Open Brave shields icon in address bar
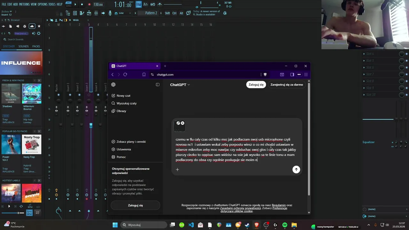Screen dimensions: 409x230 click(x=265, y=74)
